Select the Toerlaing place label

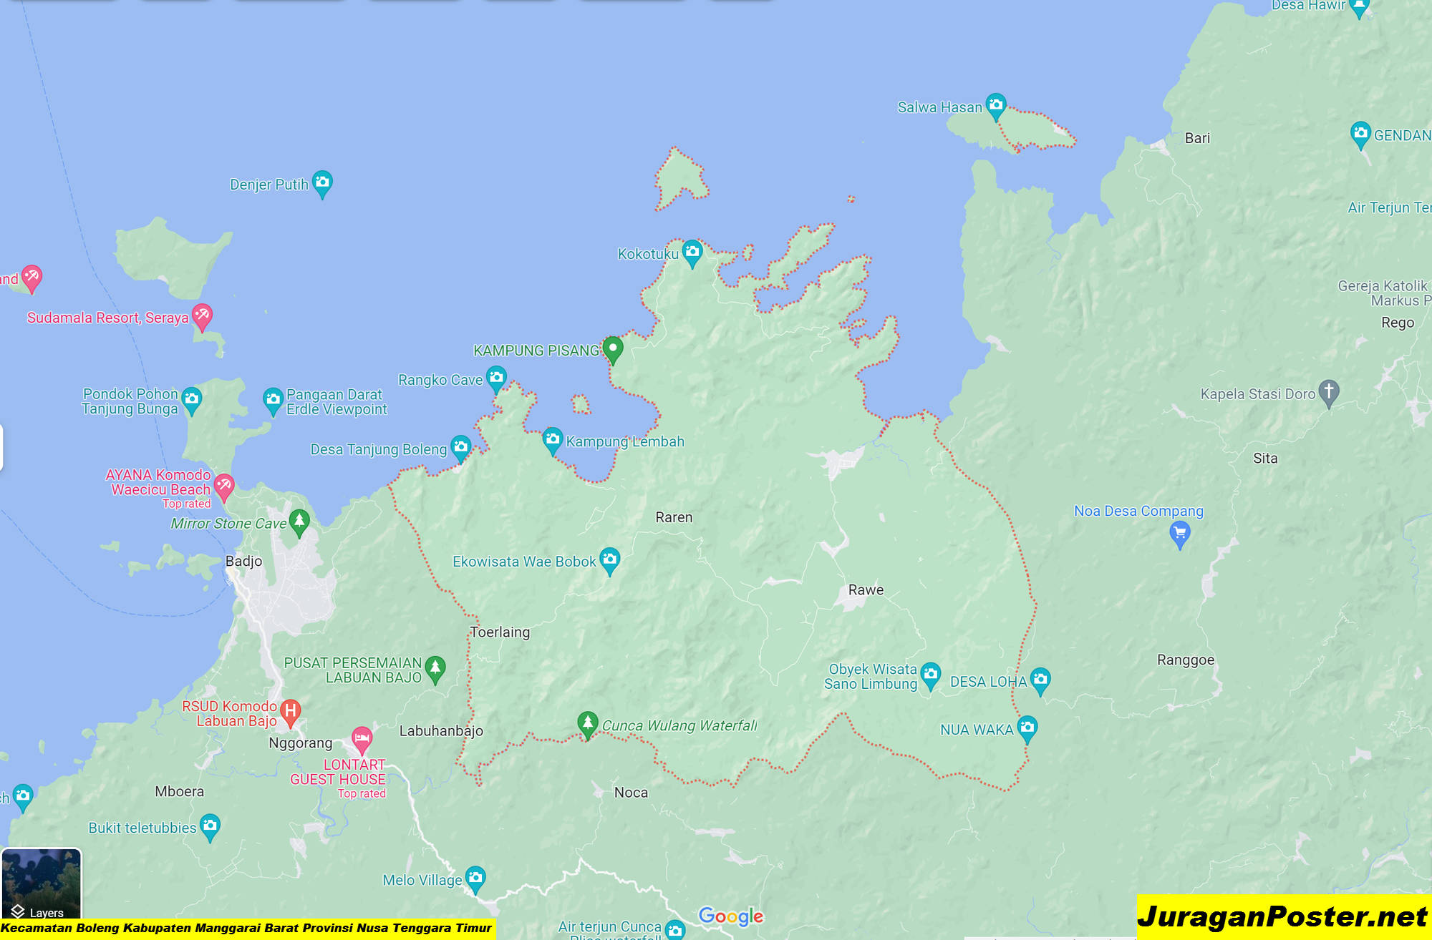(500, 632)
